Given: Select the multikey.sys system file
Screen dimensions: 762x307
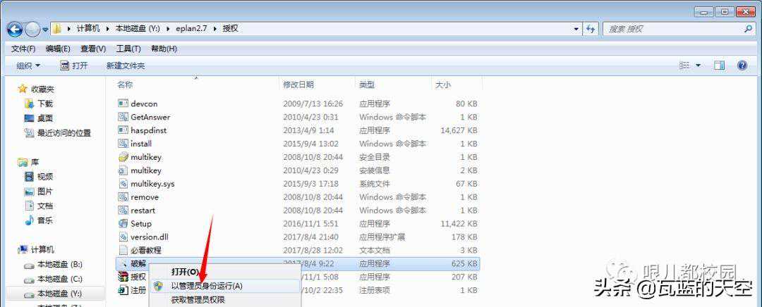Looking at the screenshot, I should (152, 184).
